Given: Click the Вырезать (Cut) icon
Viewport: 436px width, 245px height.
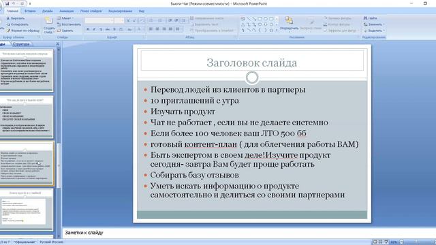Looking at the screenshot, I should point(8,18).
